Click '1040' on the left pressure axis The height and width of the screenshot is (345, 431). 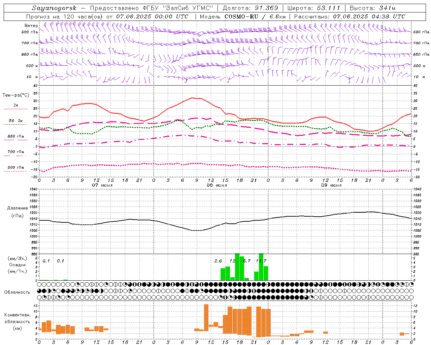(x=33, y=189)
